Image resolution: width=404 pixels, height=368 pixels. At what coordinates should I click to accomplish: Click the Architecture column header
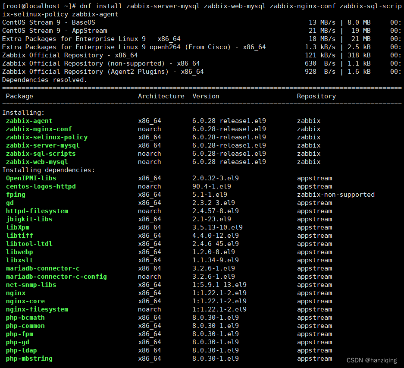[x=161, y=96]
